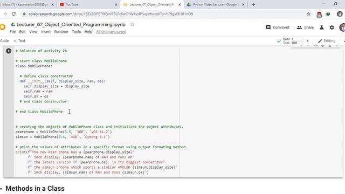Image resolution: width=345 pixels, height=194 pixels.
Task: Click the red calendar browser extension icon
Action: (319, 15)
